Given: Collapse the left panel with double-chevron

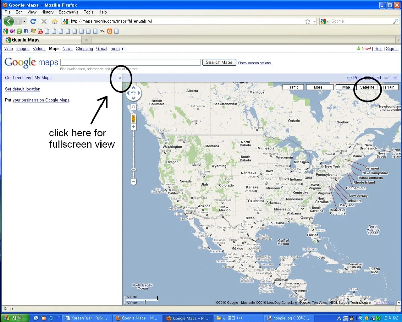Looking at the screenshot, I should pos(120,78).
